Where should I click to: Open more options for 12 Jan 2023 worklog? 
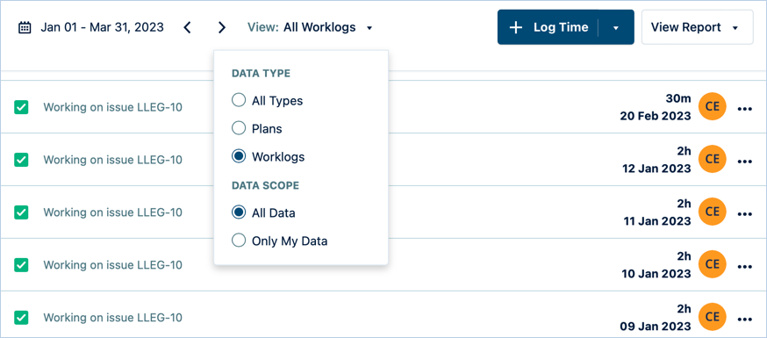click(x=744, y=162)
